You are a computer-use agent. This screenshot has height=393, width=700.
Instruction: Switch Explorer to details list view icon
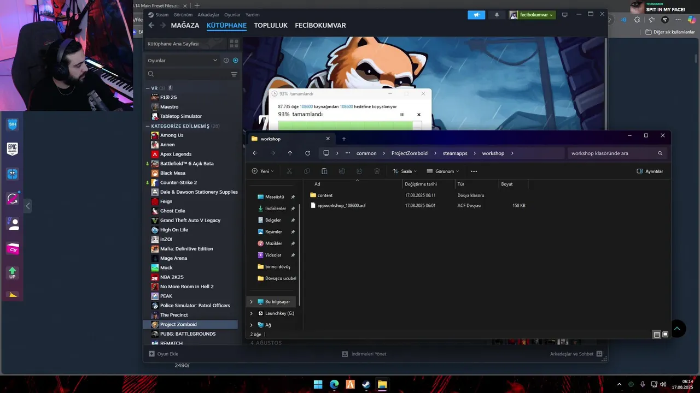tap(657, 335)
